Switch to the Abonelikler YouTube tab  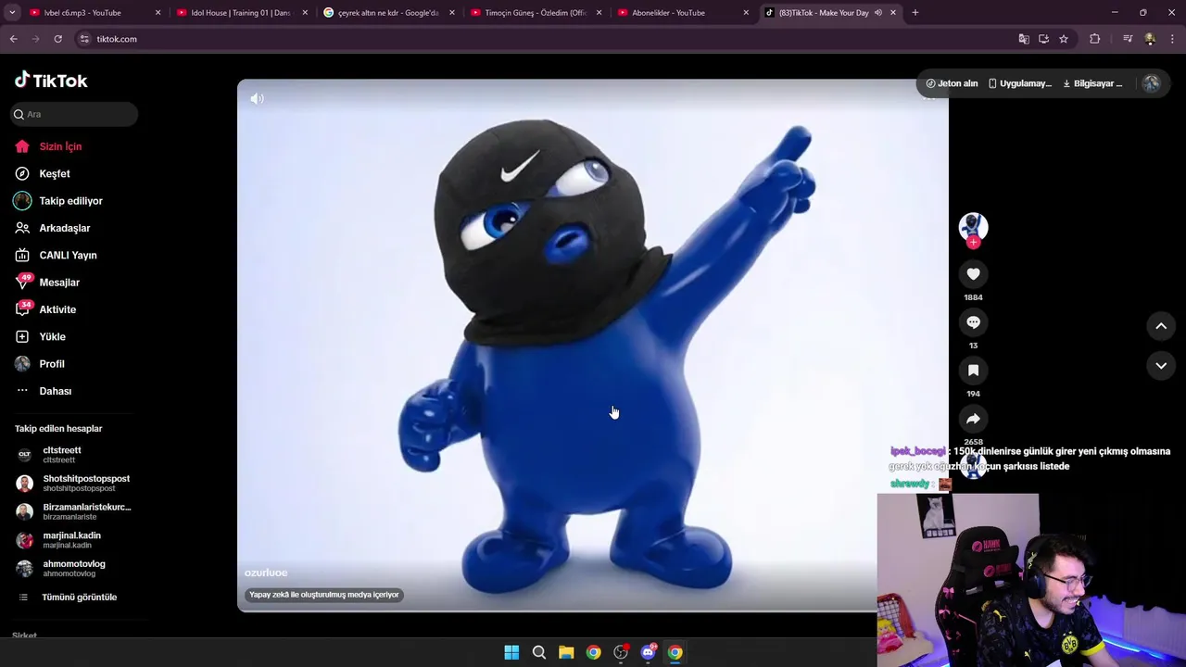click(x=681, y=13)
